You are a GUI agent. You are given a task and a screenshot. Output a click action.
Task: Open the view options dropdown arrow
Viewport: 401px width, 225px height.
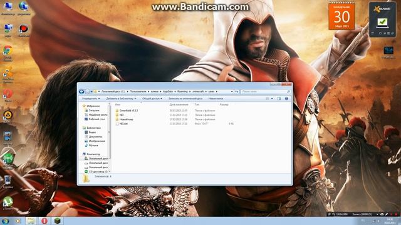pos(272,99)
